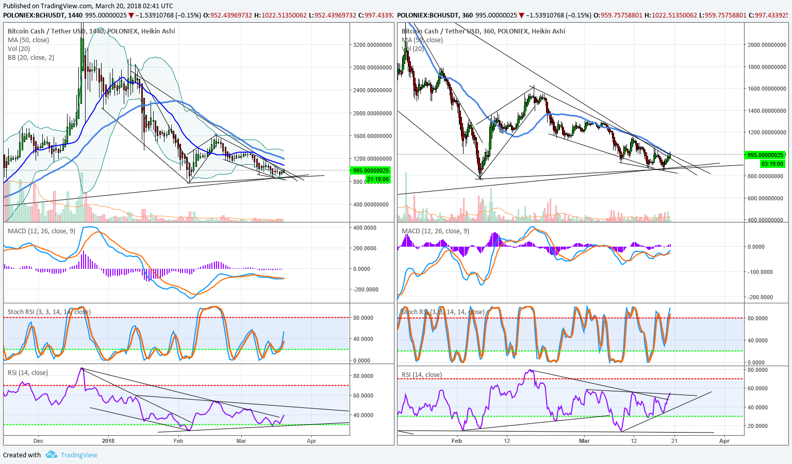Click Stoch RSI label in left pane
Viewport: 792px width, 464px height.
click(x=49, y=312)
